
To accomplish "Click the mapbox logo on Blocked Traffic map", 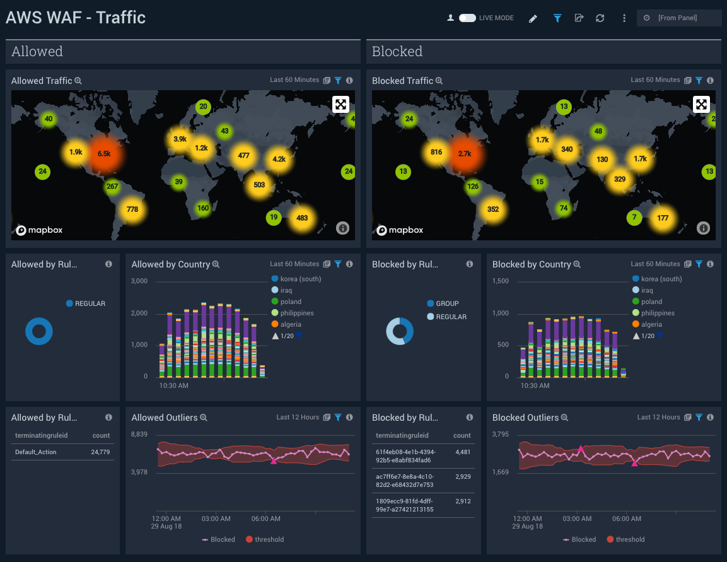I will pos(398,230).
